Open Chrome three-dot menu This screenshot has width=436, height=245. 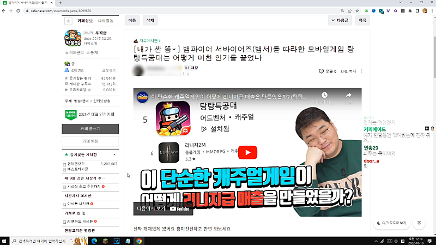click(432, 11)
